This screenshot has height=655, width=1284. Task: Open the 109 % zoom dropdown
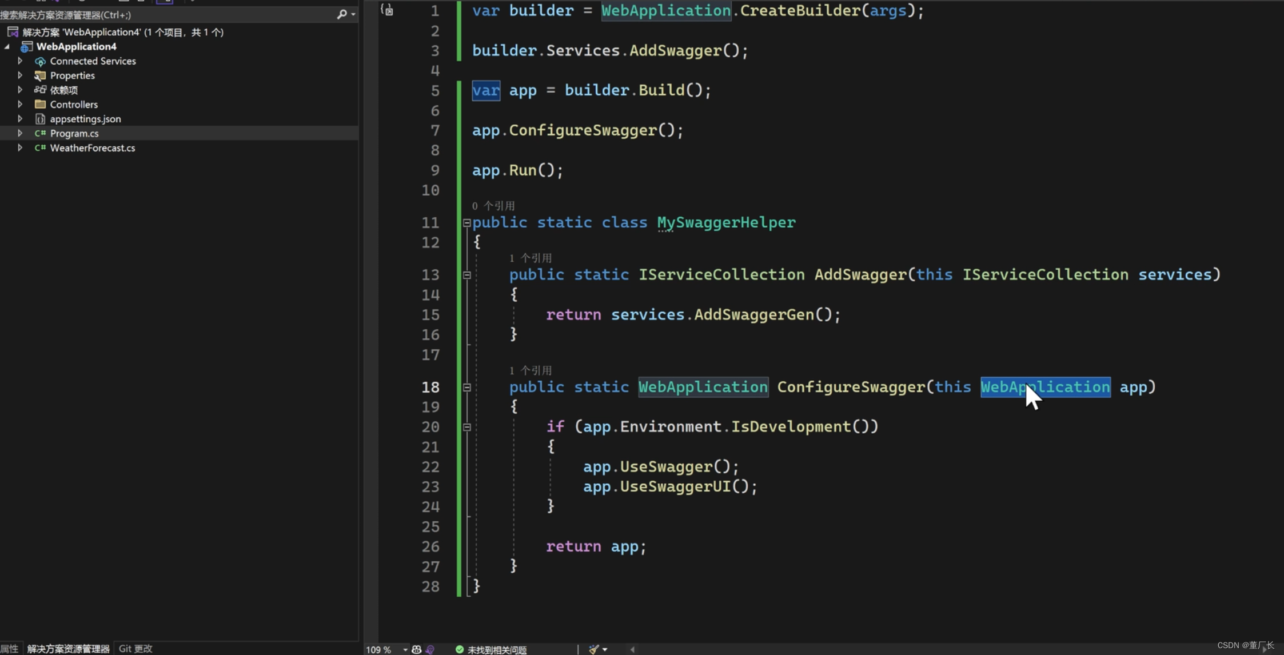[x=405, y=649]
